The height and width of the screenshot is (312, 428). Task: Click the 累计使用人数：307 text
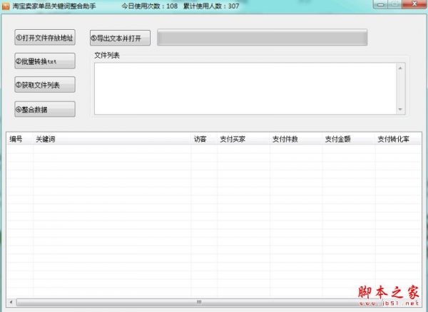point(211,6)
